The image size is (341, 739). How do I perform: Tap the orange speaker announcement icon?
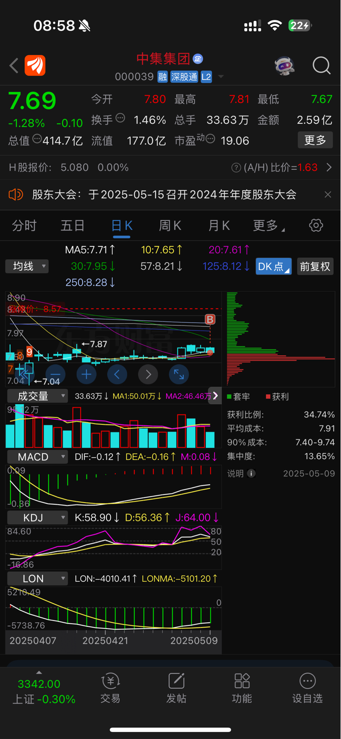pos(16,194)
